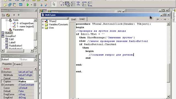Open the Properties tab in Object Inspector
176x99 pixels.
coord(7,64)
